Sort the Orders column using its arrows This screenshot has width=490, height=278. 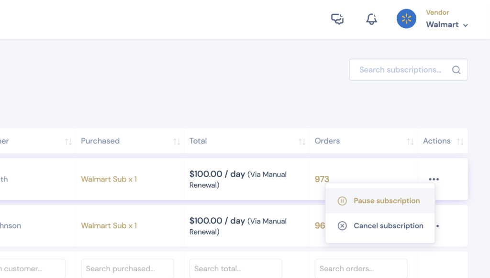pos(410,141)
